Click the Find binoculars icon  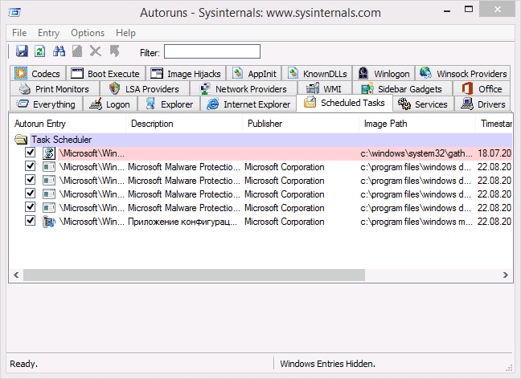(x=59, y=51)
